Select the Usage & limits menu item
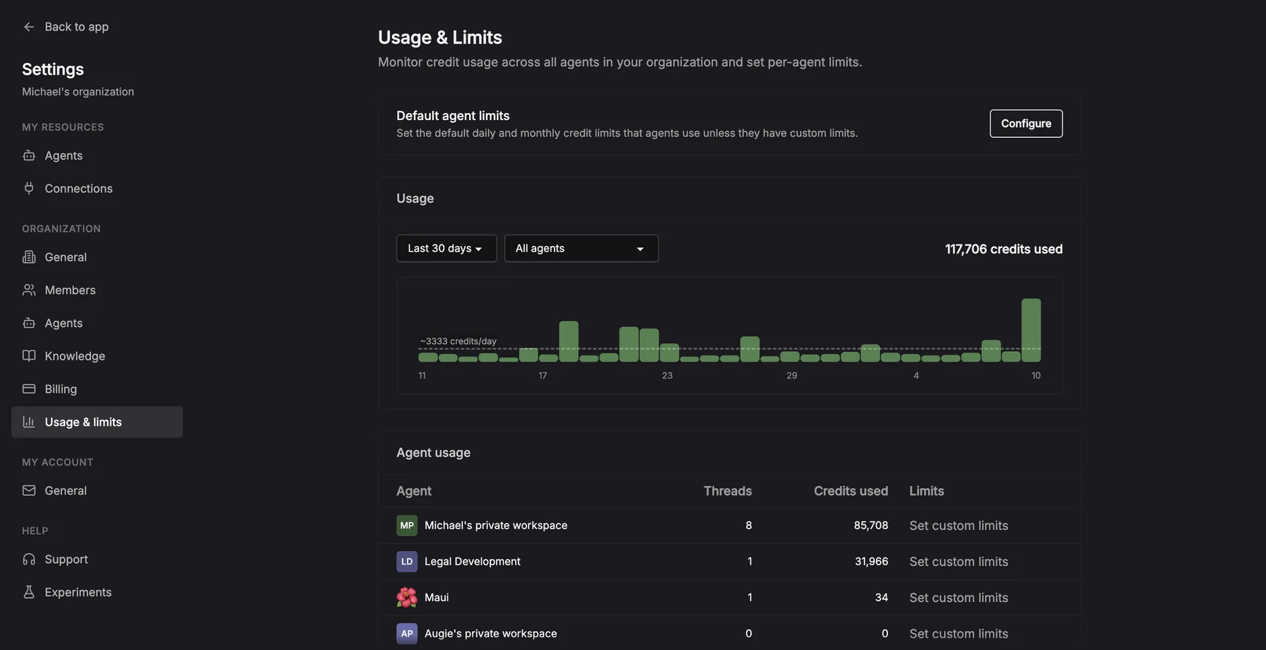Viewport: 1266px width, 650px height. (97, 422)
